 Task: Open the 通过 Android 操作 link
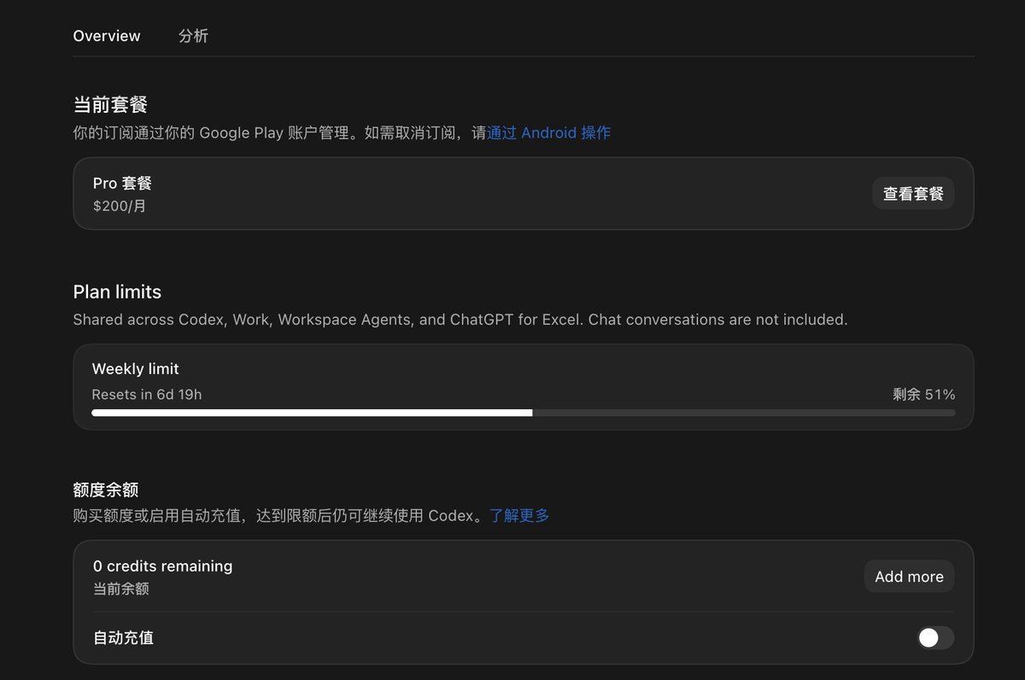coord(548,132)
